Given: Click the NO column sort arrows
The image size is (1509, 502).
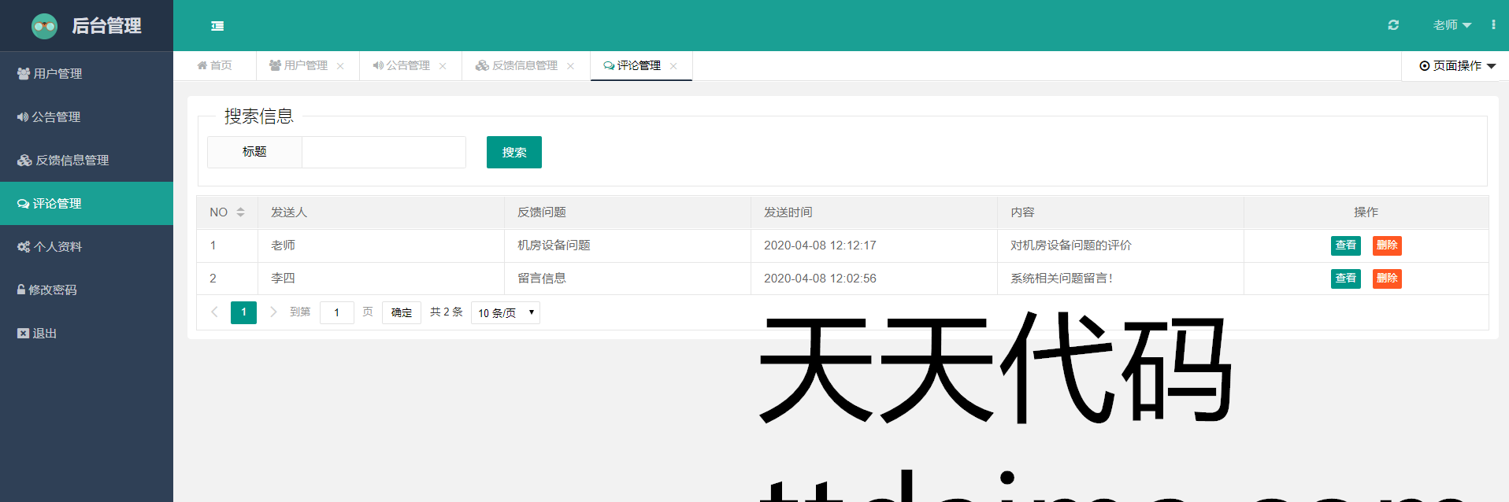Looking at the screenshot, I should [x=240, y=212].
